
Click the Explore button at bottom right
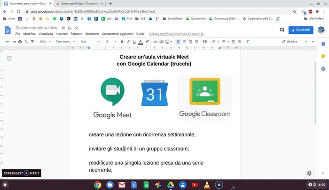309,174
